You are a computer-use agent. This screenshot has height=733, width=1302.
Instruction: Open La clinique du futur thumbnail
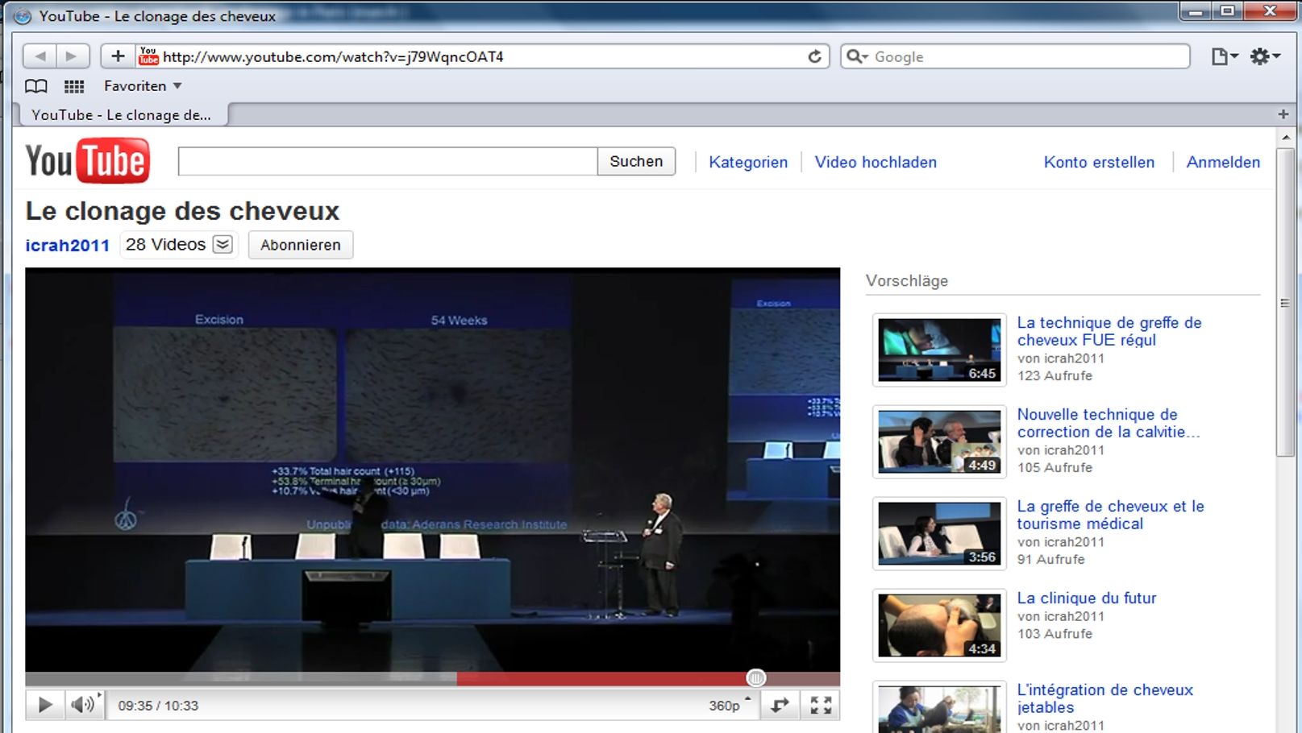pos(939,625)
